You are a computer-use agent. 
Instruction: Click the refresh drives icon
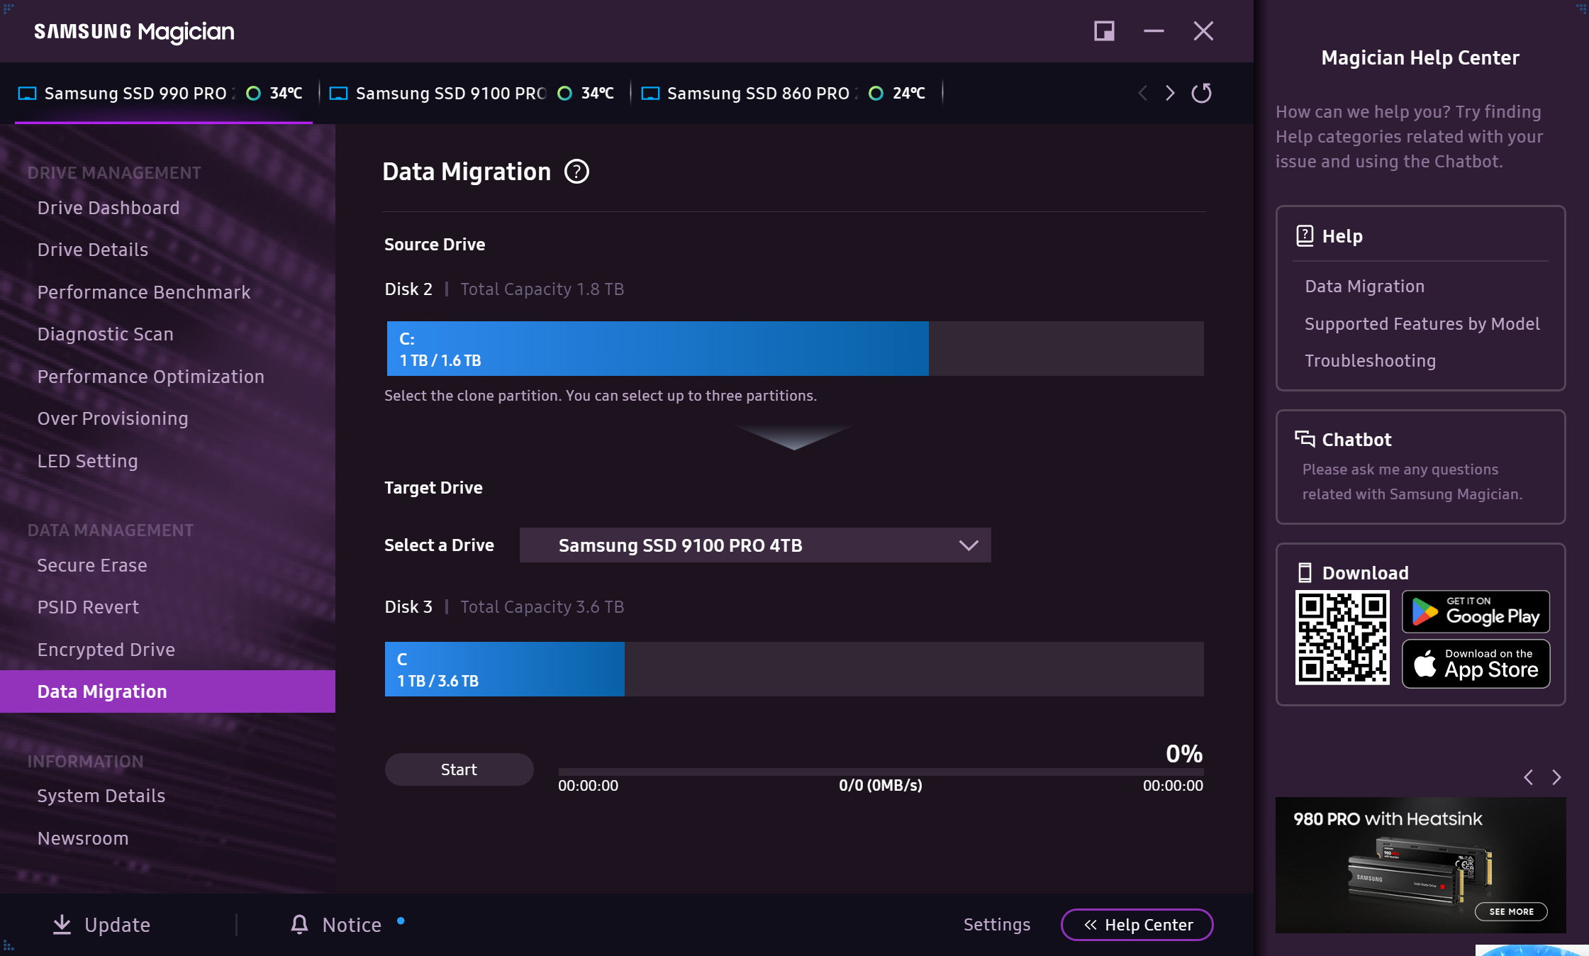click(1201, 93)
